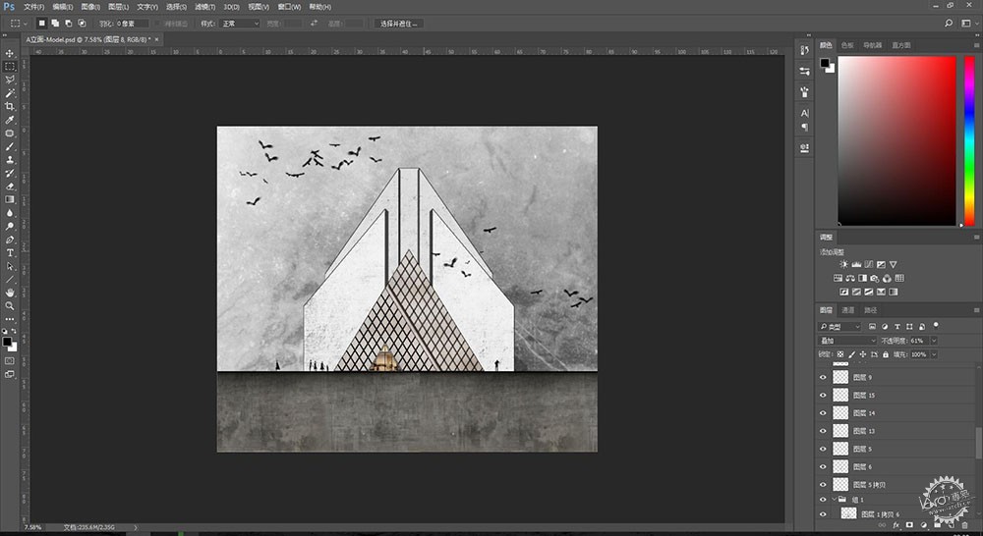983x536 pixels.
Task: Add a Color Balance adjustment
Action: click(x=850, y=278)
